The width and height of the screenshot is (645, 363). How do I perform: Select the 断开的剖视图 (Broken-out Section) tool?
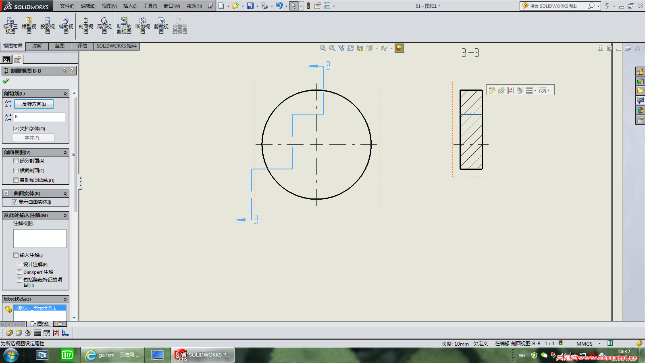pyautogui.click(x=124, y=26)
